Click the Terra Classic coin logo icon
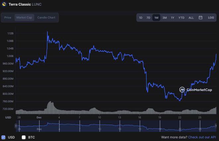The image size is (219, 141). pos(4,4)
